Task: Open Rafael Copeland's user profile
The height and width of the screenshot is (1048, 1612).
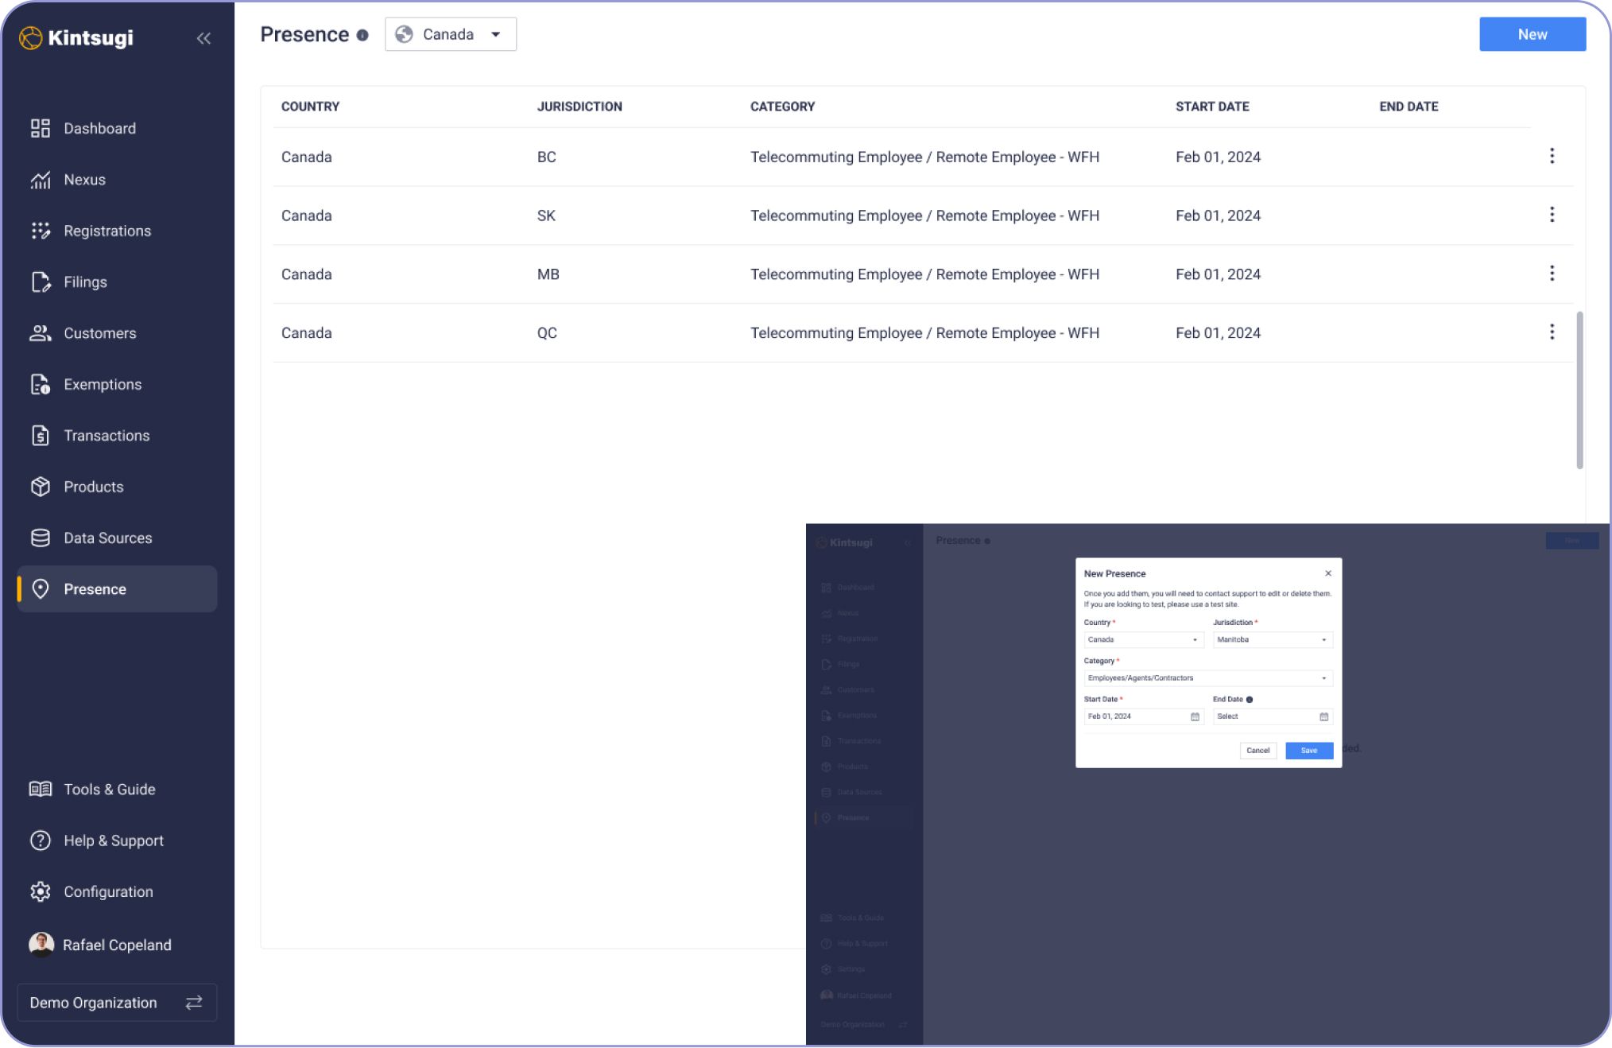Action: pyautogui.click(x=116, y=945)
